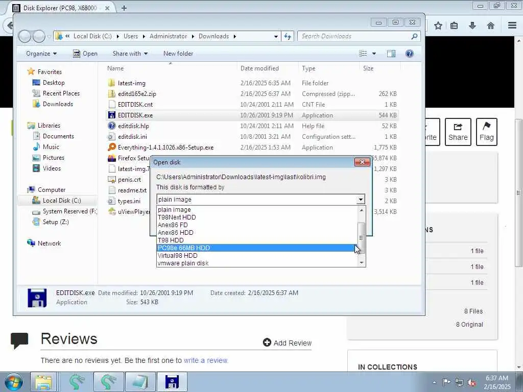
Task: Choose Virtual98 HDD format
Action: coord(256,256)
